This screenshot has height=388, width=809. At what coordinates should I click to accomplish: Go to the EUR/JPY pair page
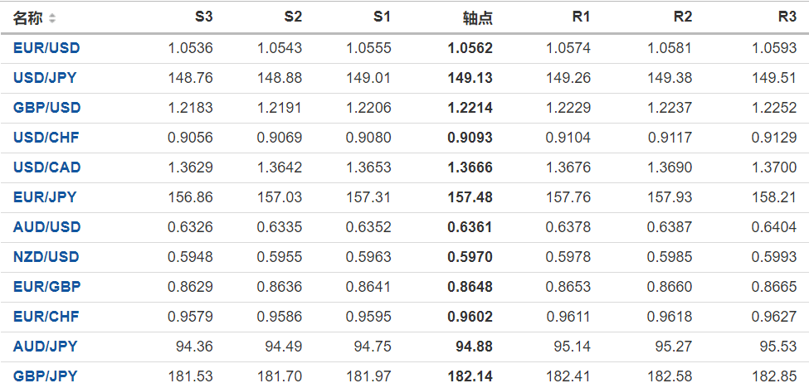[x=45, y=197]
